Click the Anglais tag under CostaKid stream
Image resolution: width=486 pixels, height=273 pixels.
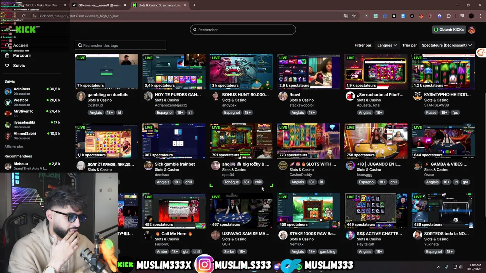96,113
